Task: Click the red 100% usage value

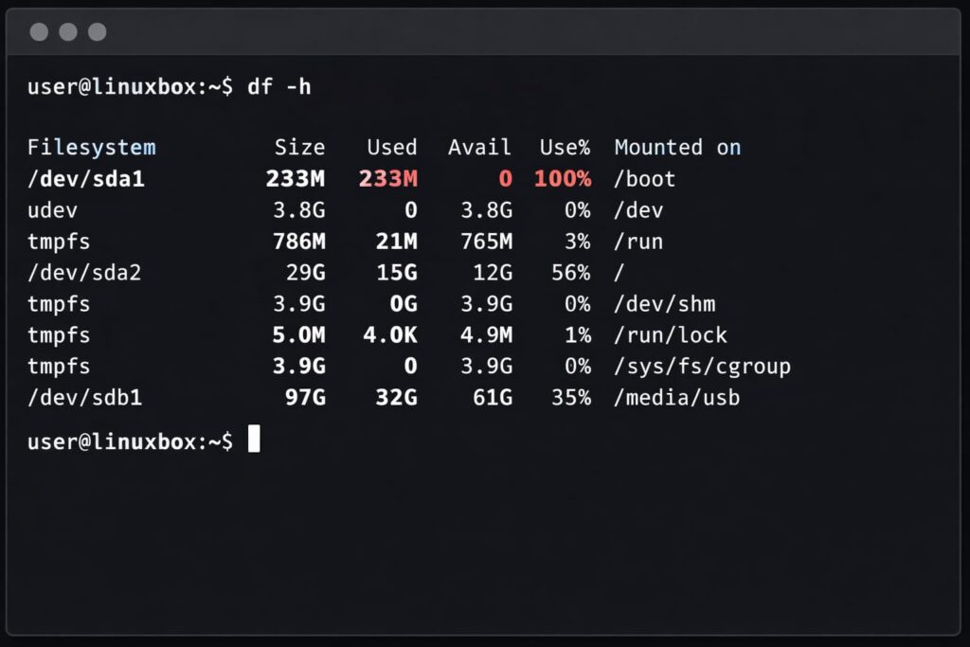Action: click(563, 179)
